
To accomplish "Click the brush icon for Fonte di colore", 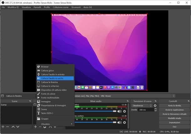I will coord(39,94).
